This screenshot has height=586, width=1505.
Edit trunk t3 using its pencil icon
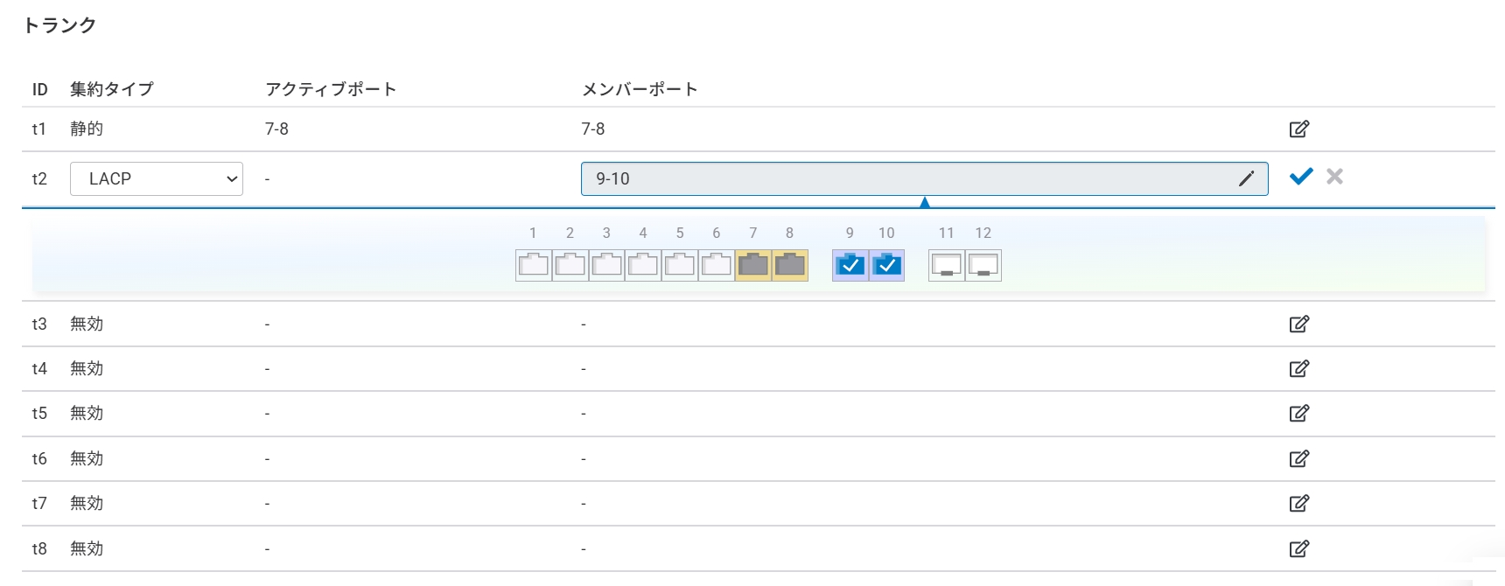(x=1298, y=324)
